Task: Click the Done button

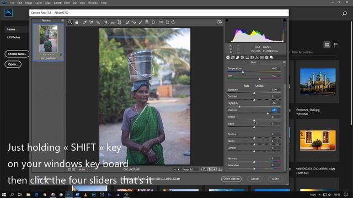Action: click(x=276, y=179)
